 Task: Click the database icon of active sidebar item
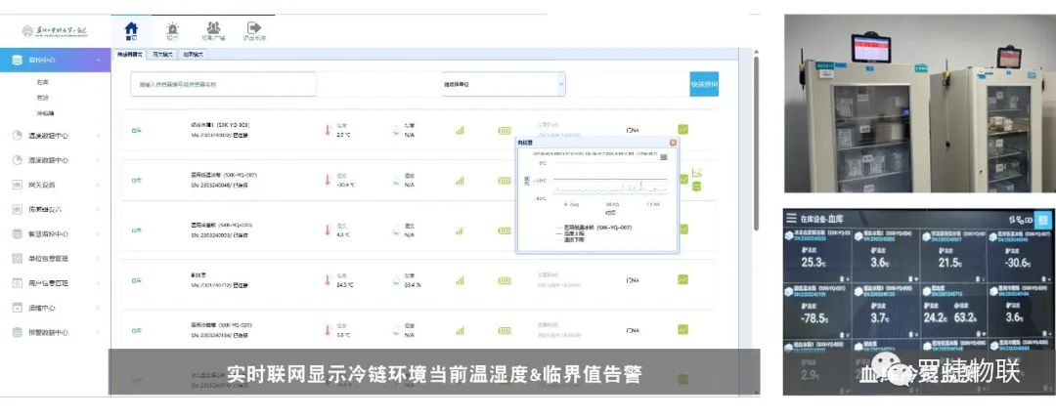[18, 60]
